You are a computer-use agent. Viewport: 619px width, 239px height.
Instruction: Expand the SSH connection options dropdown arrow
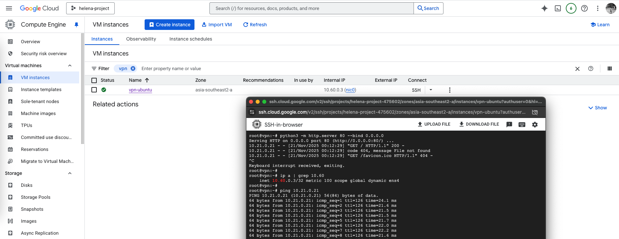click(x=431, y=90)
